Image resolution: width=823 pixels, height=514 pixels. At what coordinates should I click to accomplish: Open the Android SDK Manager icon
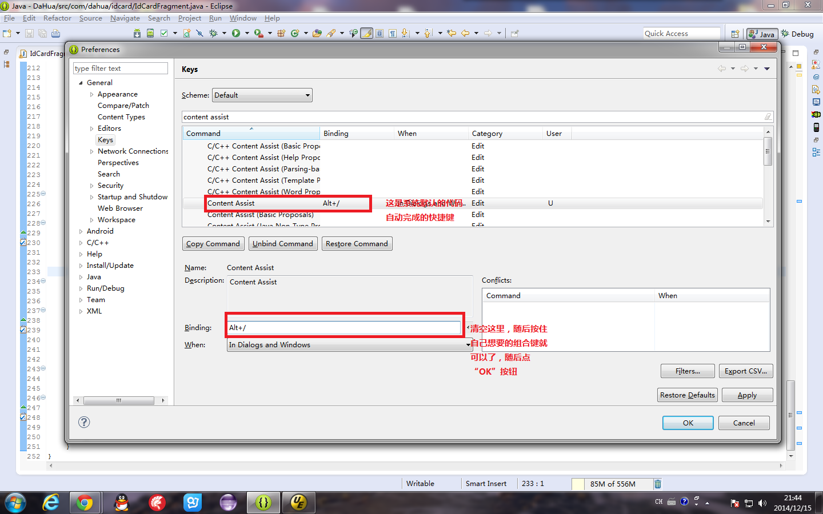(137, 33)
